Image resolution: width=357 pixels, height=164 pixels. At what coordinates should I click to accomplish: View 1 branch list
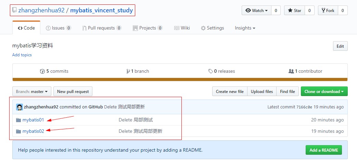point(138,71)
